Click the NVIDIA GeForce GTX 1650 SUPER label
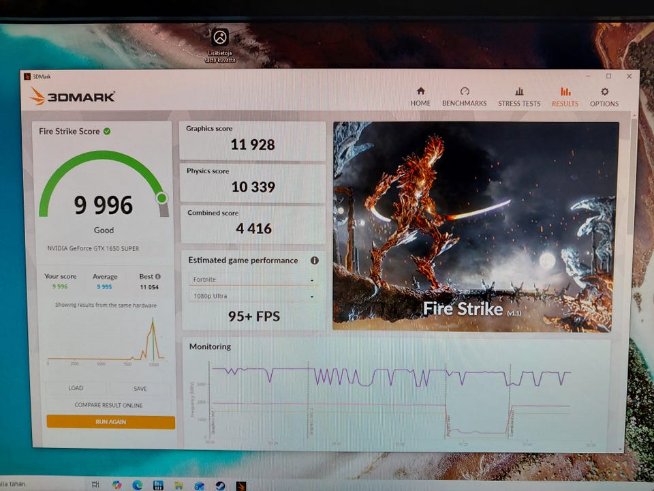Viewport: 654px width, 491px height. 93,248
